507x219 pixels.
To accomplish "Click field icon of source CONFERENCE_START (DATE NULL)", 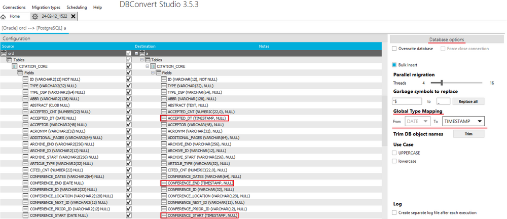I will [25, 215].
